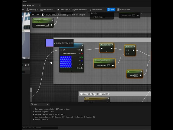Open the Hierarchy dropdown
Screen dimensions: 173x130
click(32, 10)
